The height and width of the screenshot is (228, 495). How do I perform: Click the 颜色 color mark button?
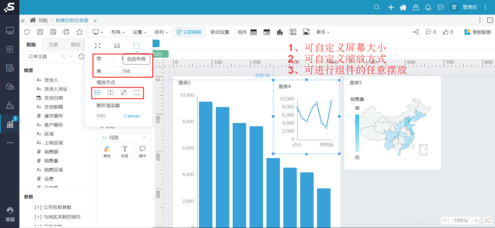tap(107, 152)
